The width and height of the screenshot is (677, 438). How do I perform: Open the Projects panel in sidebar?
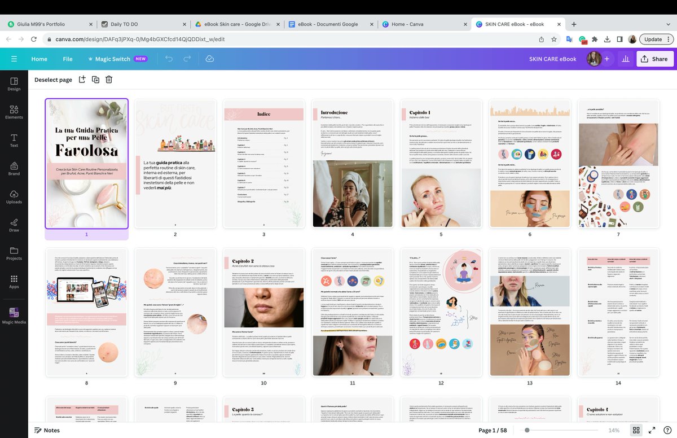14,253
